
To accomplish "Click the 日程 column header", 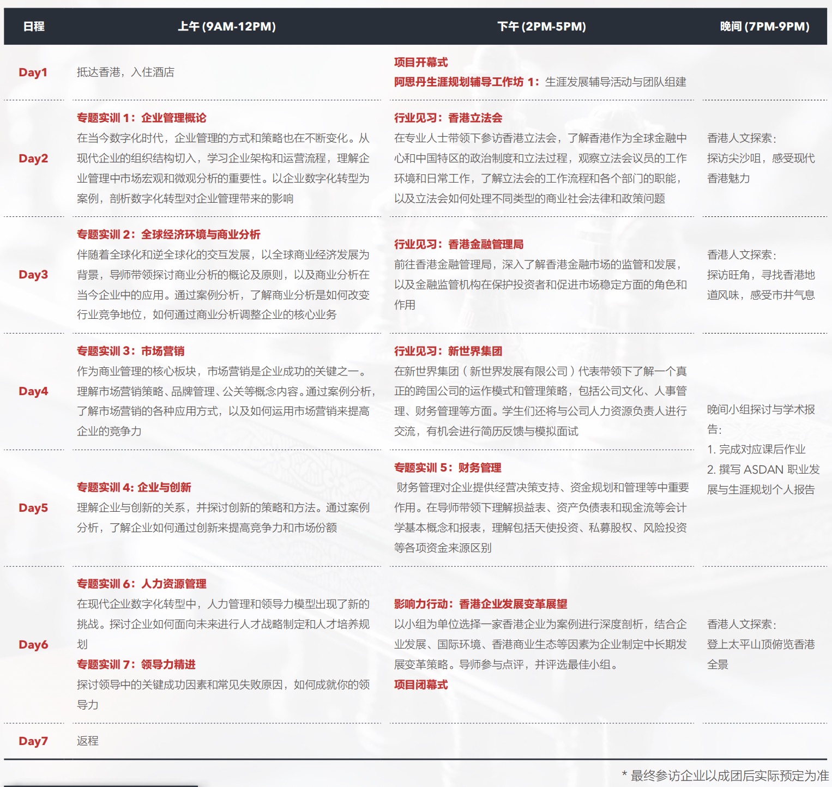I will pyautogui.click(x=34, y=26).
